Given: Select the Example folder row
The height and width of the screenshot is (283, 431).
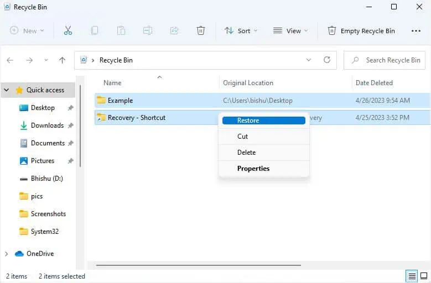Looking at the screenshot, I should (262, 101).
